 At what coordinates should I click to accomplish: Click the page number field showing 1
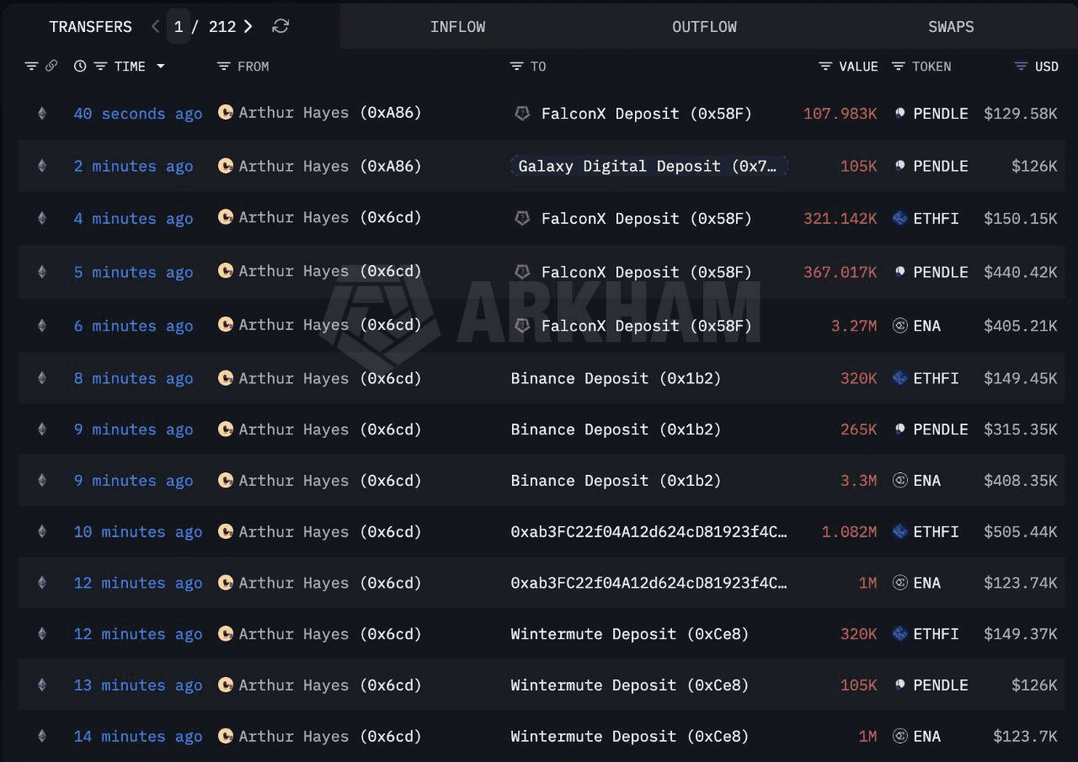click(x=179, y=26)
